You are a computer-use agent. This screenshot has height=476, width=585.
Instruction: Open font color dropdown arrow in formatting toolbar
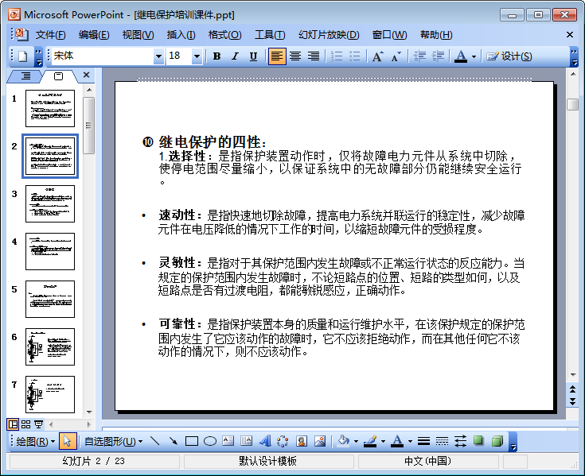point(474,56)
